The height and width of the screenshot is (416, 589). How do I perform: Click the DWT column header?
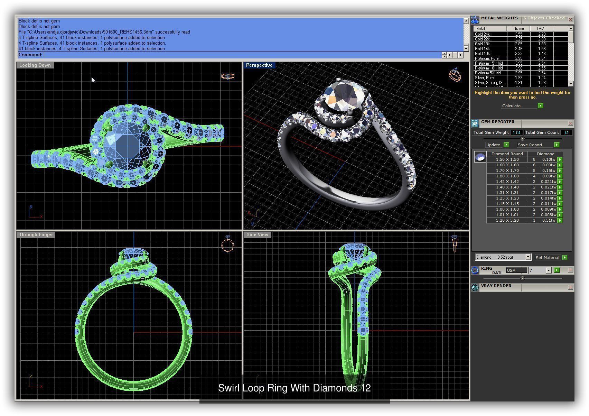[542, 29]
